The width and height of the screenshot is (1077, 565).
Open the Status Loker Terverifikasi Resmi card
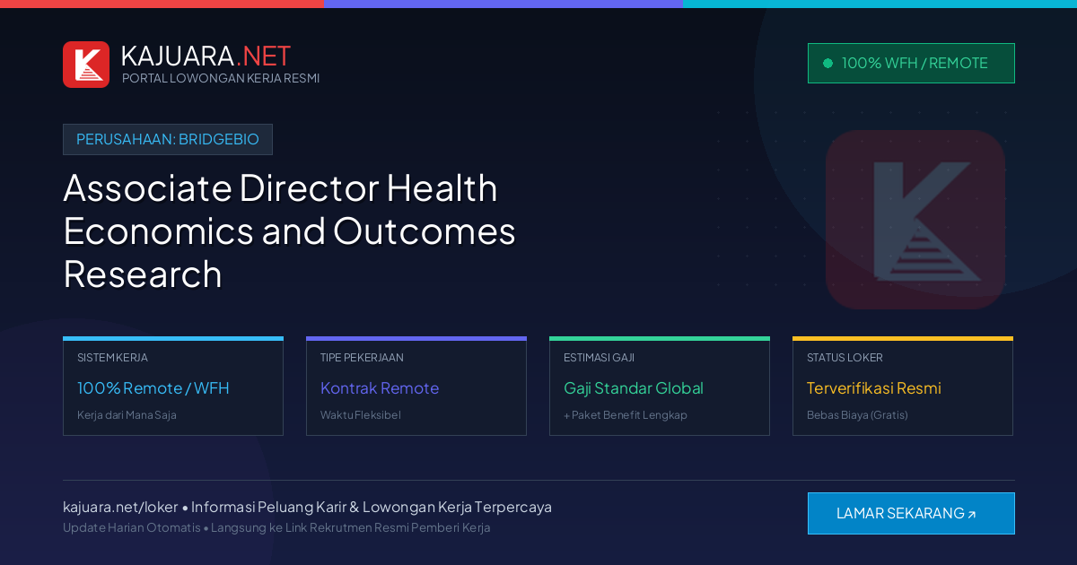[x=903, y=386]
